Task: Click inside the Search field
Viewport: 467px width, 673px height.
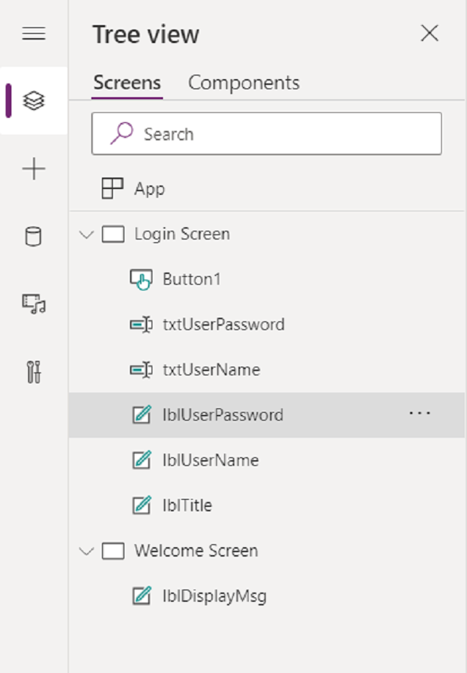Action: [266, 134]
